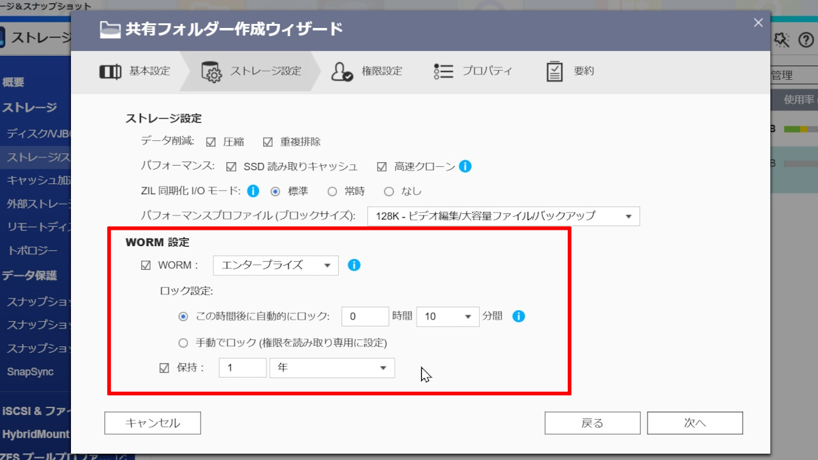This screenshot has height=460, width=818.
Task: Click the 次へ button
Action: point(695,423)
